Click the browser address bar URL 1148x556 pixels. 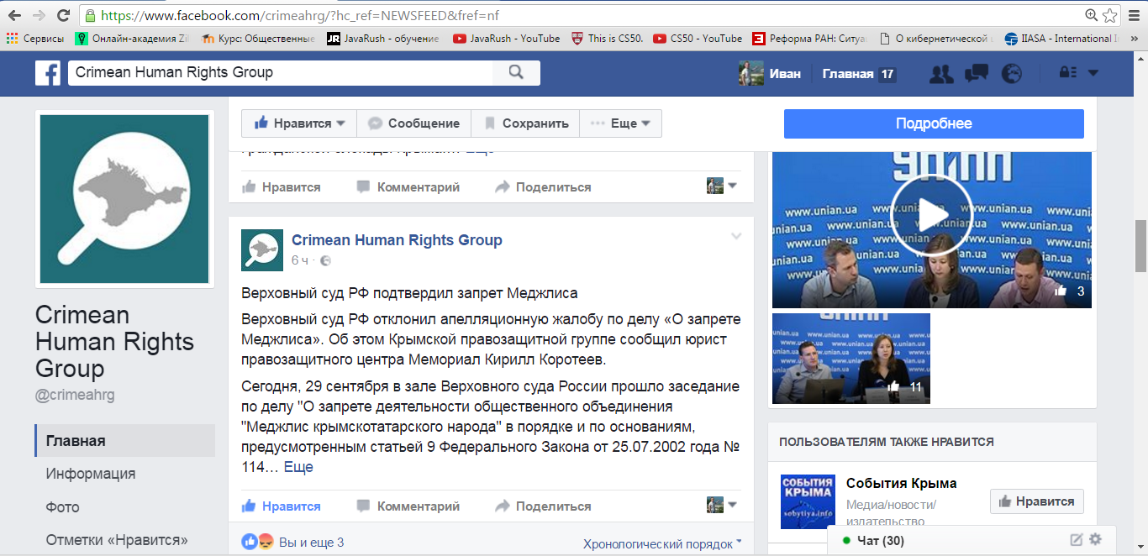(298, 15)
